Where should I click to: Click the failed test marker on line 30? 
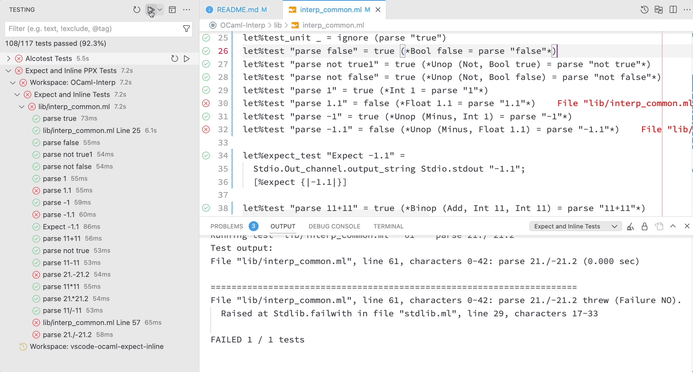pos(206,103)
